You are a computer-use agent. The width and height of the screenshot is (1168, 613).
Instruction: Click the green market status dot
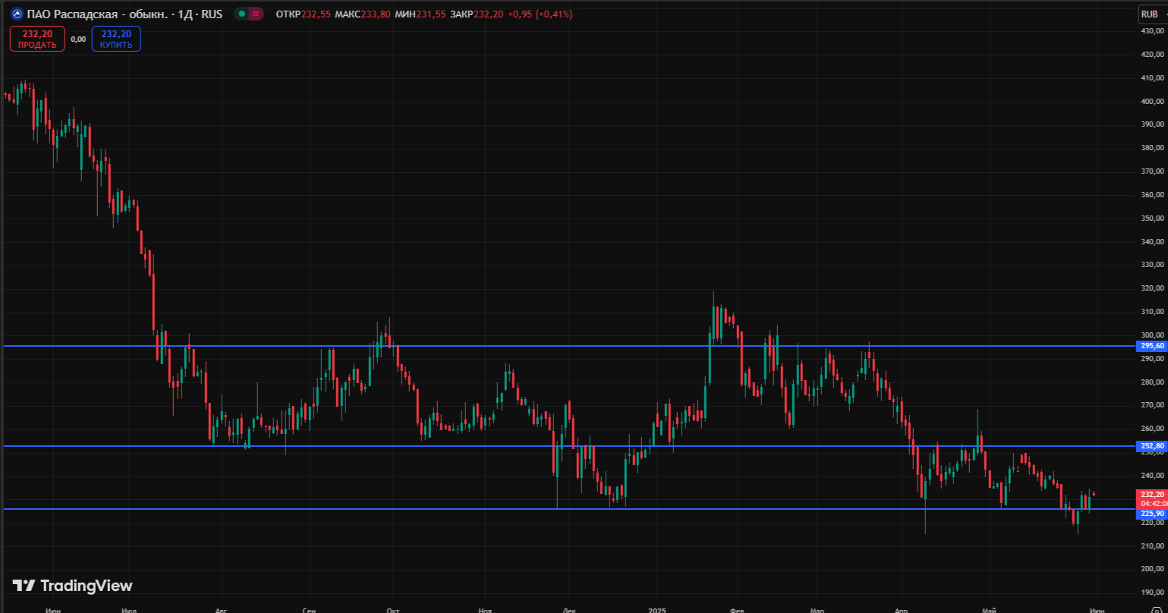241,14
